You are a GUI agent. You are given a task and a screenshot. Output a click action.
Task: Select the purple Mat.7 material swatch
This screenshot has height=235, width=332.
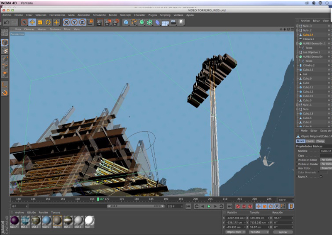tap(15, 220)
